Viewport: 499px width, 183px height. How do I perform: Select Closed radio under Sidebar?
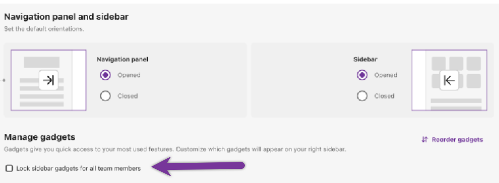pos(362,96)
